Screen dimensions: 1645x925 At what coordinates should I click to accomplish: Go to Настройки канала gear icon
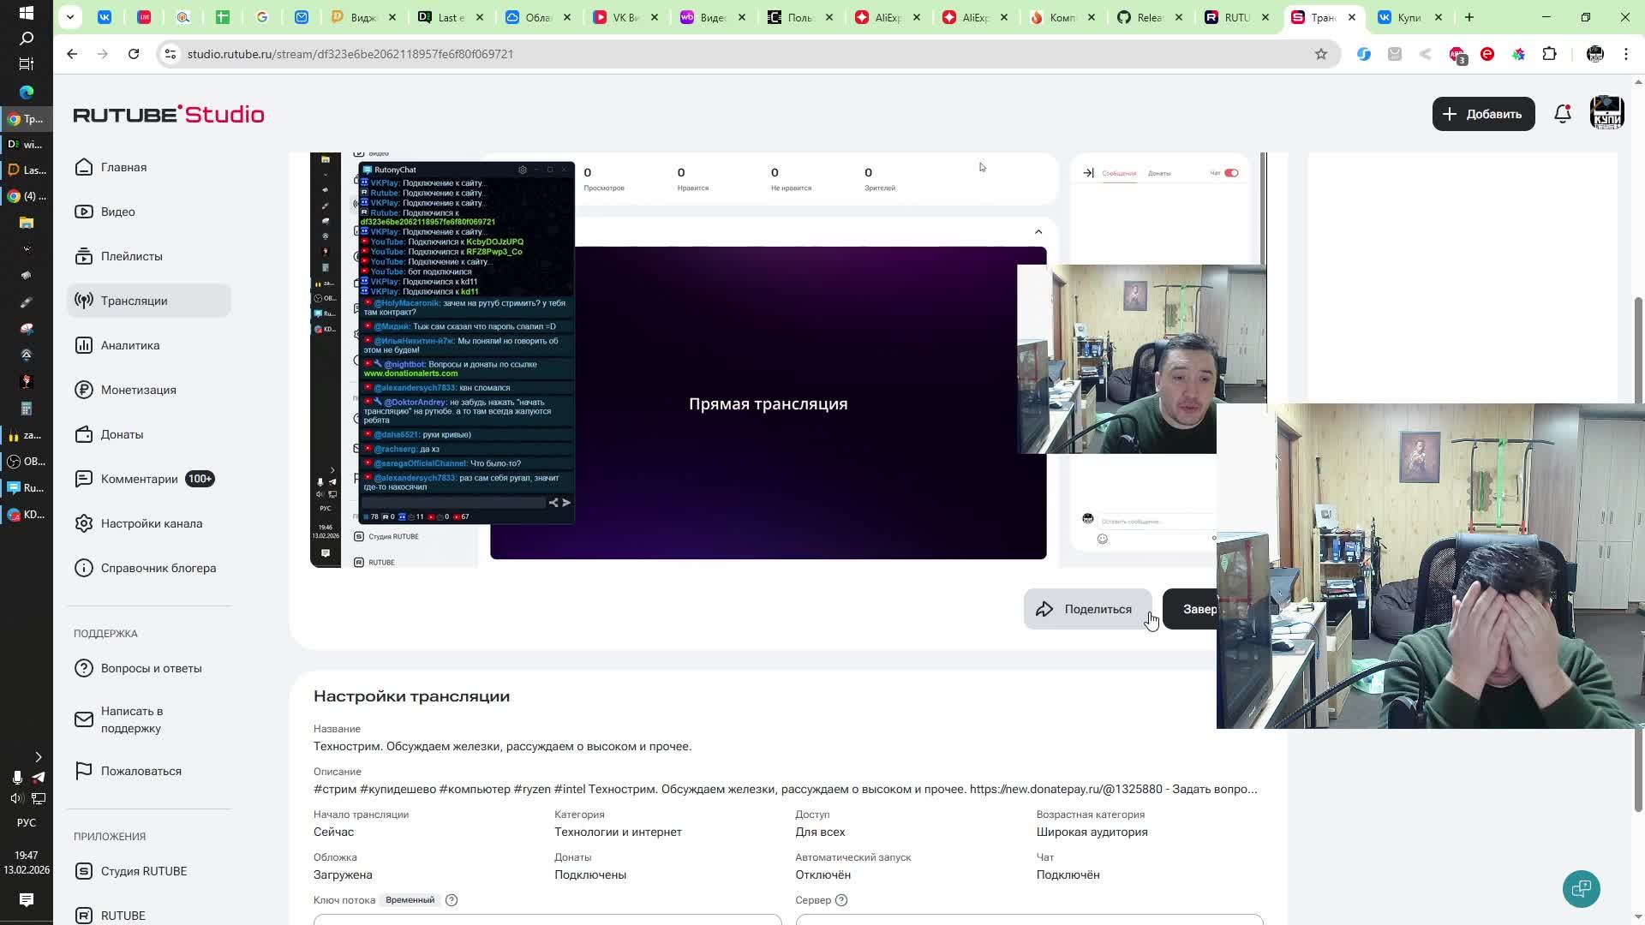point(84,523)
